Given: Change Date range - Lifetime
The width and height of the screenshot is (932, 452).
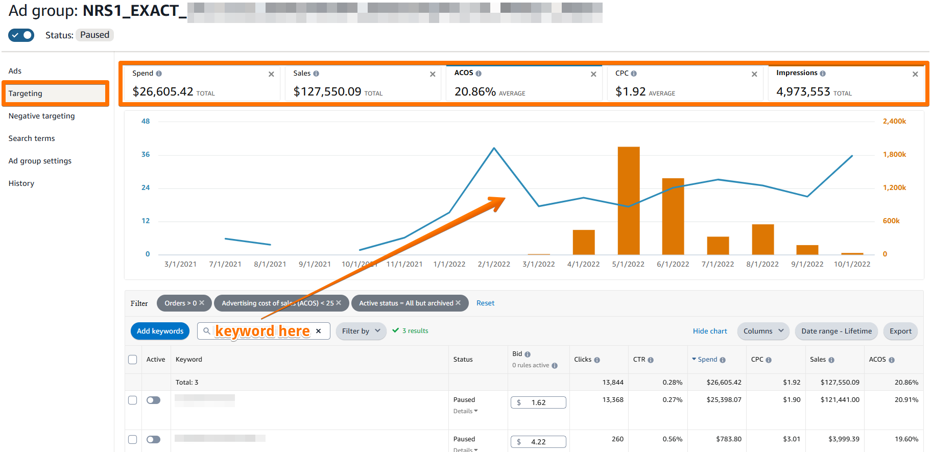Looking at the screenshot, I should coord(837,331).
